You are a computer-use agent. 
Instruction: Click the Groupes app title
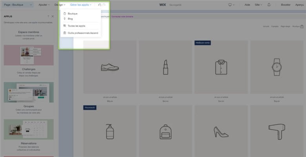[x=29, y=106]
